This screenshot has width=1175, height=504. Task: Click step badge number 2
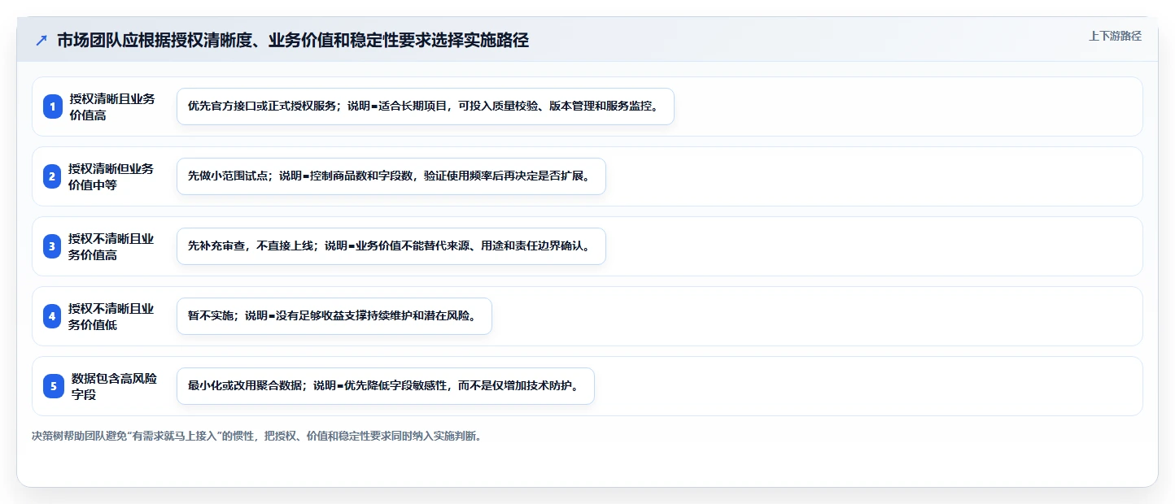53,176
